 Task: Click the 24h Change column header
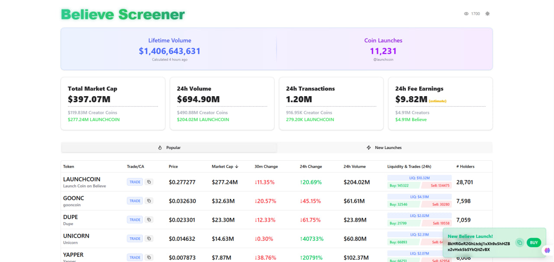pos(311,167)
